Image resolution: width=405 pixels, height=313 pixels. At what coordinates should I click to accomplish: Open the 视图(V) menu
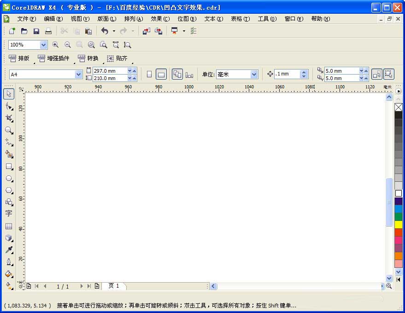(x=80, y=19)
